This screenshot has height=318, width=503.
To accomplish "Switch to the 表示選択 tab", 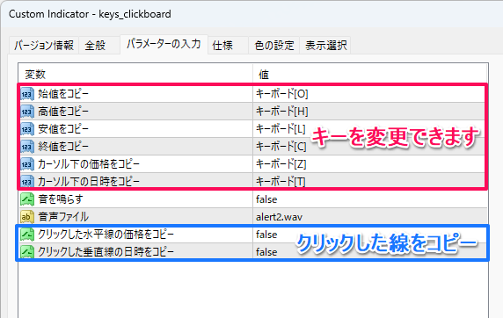I will click(325, 45).
